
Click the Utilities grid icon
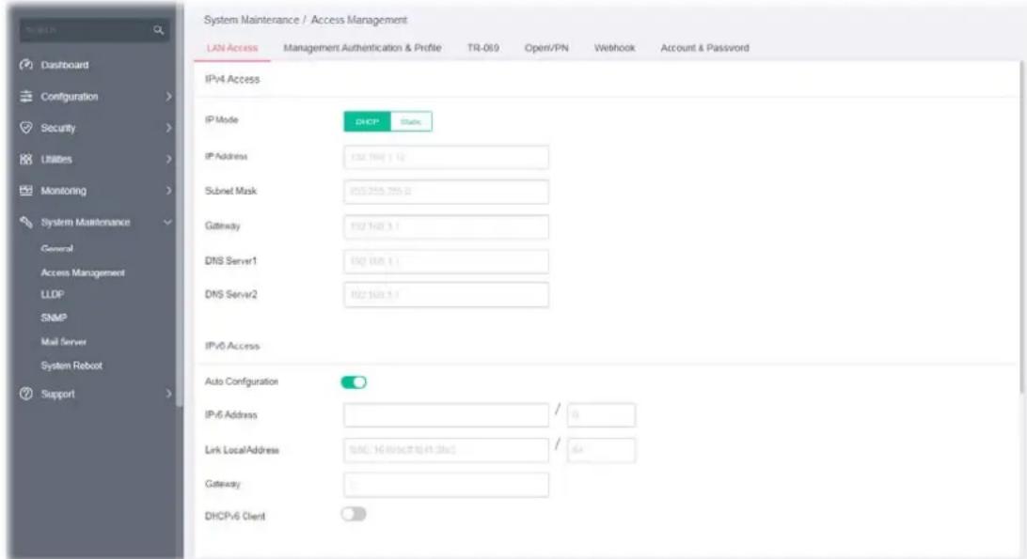[x=26, y=159]
